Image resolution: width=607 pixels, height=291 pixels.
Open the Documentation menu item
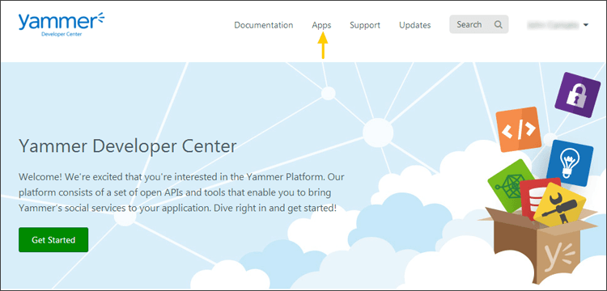[264, 25]
